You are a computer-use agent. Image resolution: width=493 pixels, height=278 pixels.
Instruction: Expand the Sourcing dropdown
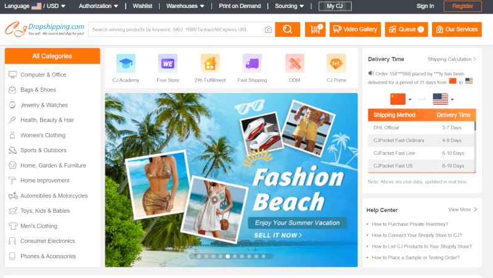point(289,6)
